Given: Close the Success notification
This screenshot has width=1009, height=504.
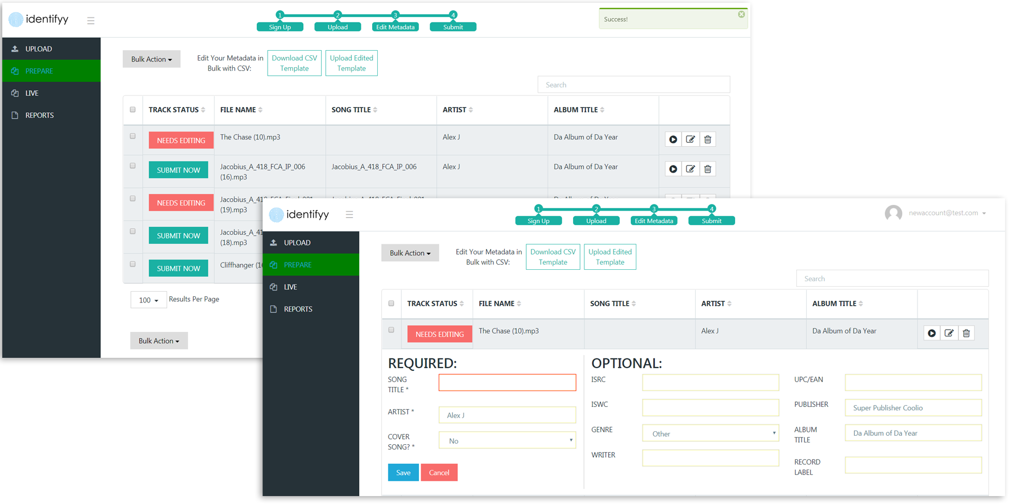Looking at the screenshot, I should [x=741, y=15].
